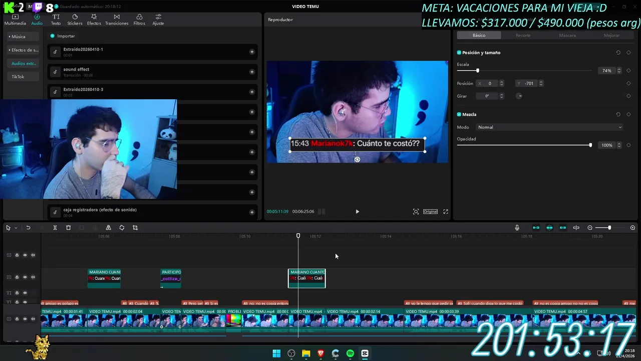Split the clip at the playhead
Viewport: 641px width, 361px height.
coord(55,228)
